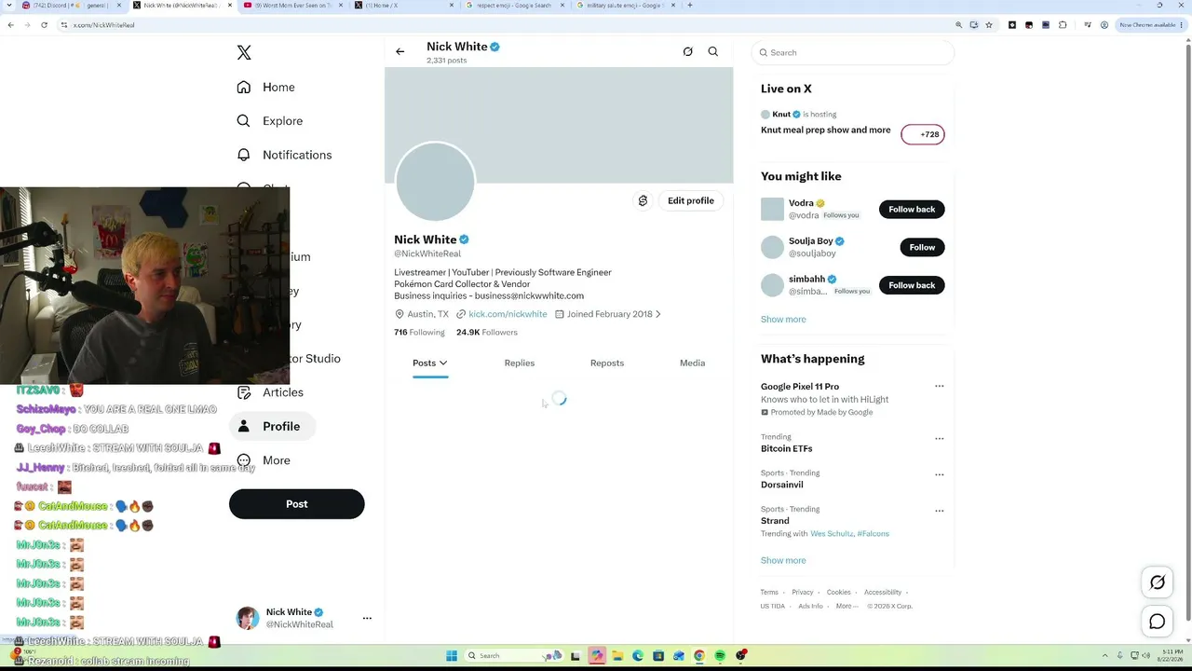The image size is (1192, 671).
Task: Open Grok icon in profile header
Action: point(687,52)
